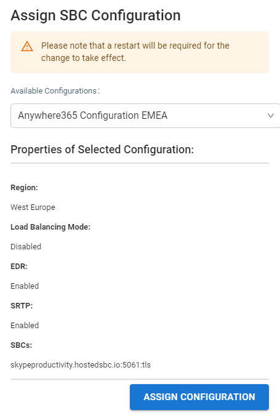This screenshot has height=418, width=280.
Task: Select the SRTP label
Action: [22, 306]
